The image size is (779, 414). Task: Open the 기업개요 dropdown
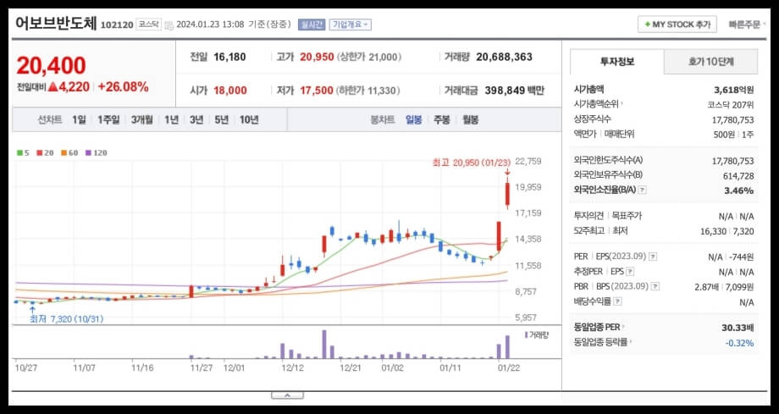pos(351,25)
